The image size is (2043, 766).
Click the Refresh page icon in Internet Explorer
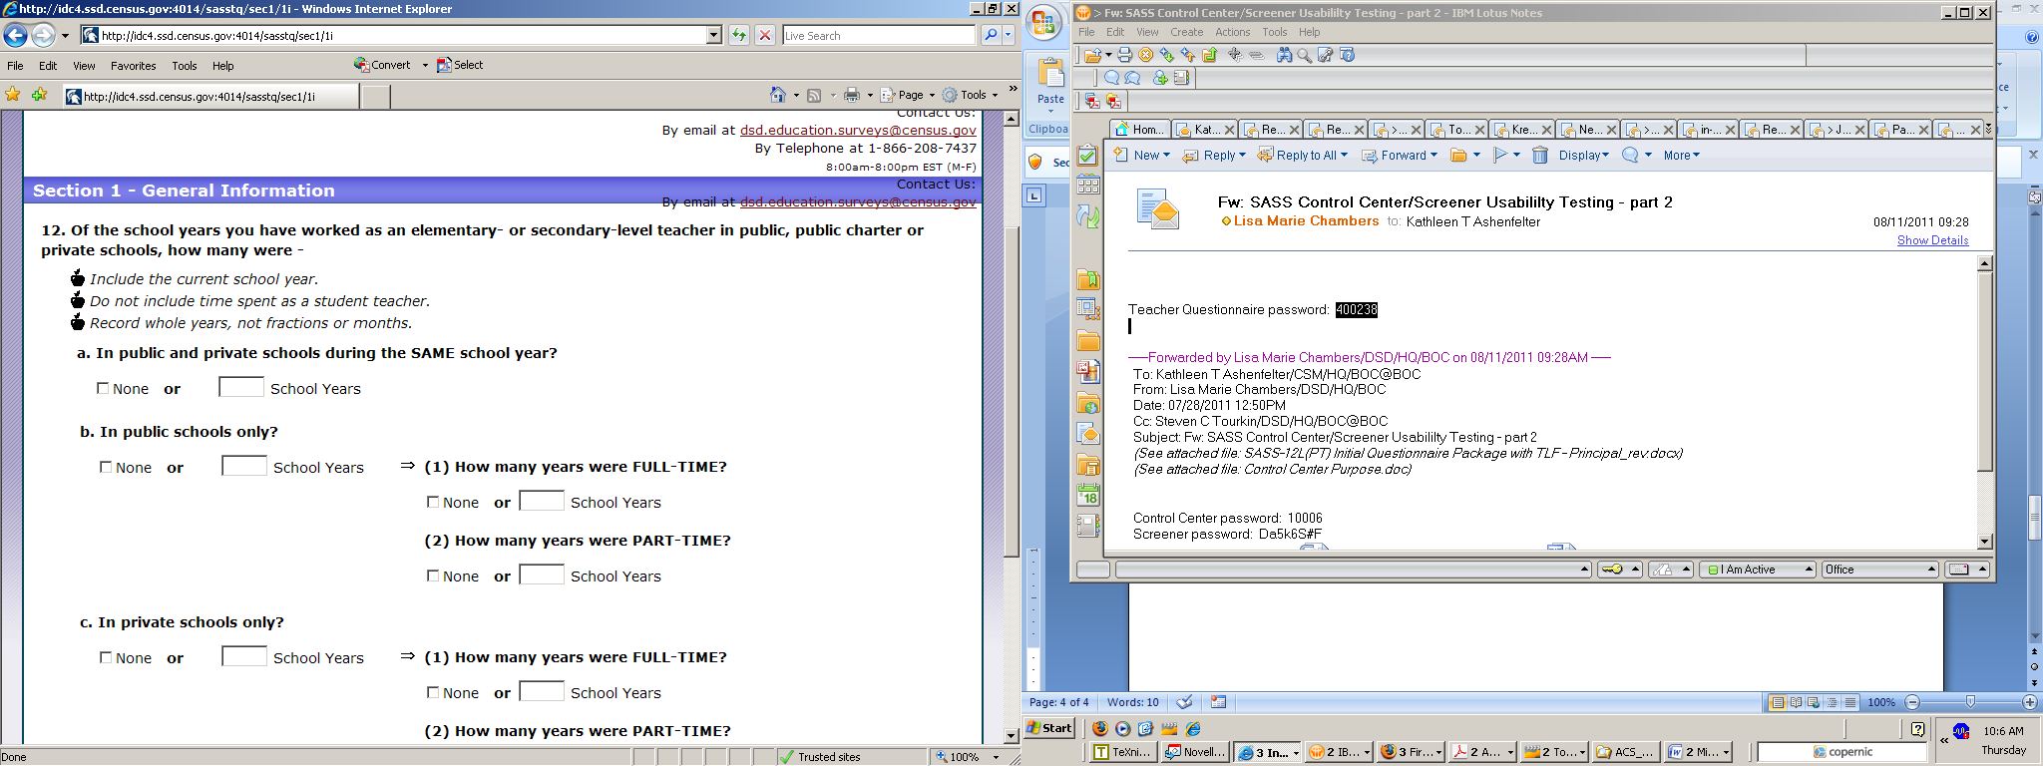[739, 35]
